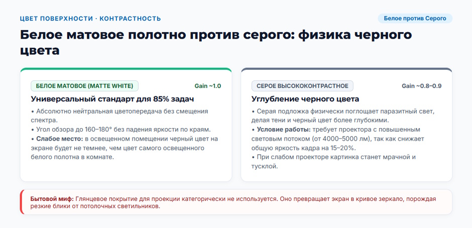Click the 'Gain ~1.0' value
Viewport: 472px width, 228px height.
[x=208, y=86]
